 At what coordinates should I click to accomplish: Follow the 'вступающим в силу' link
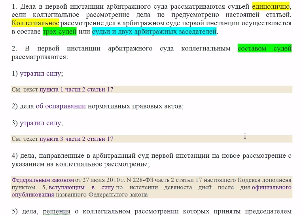click(x=81, y=187)
